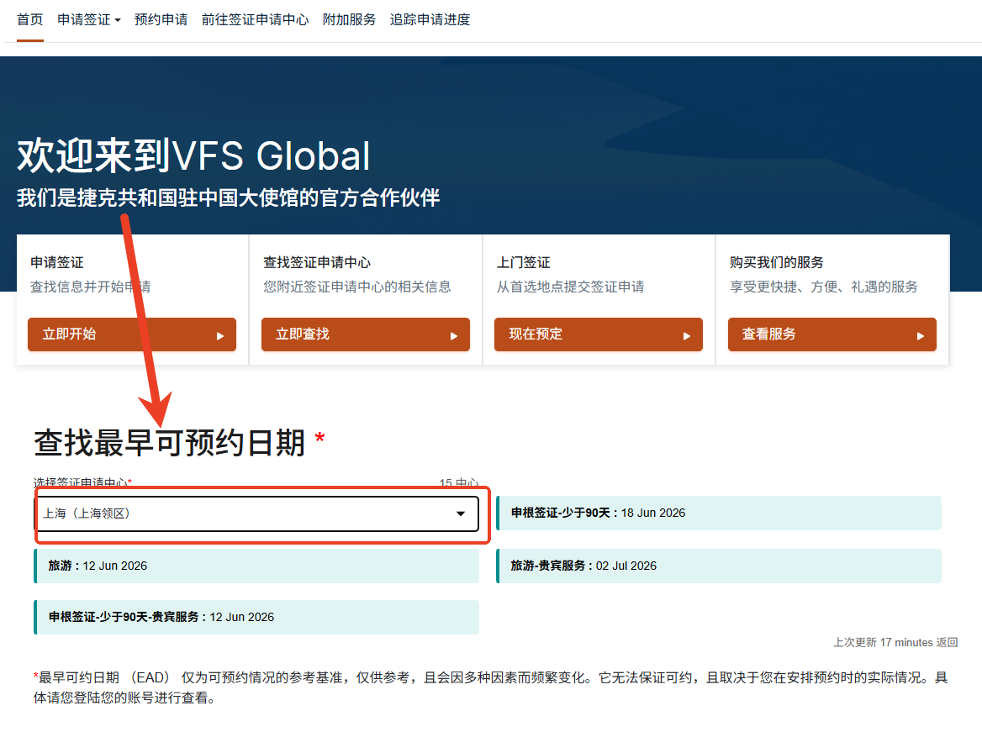This screenshot has width=982, height=732.
Task: Click the 现在预定 button
Action: 598,334
